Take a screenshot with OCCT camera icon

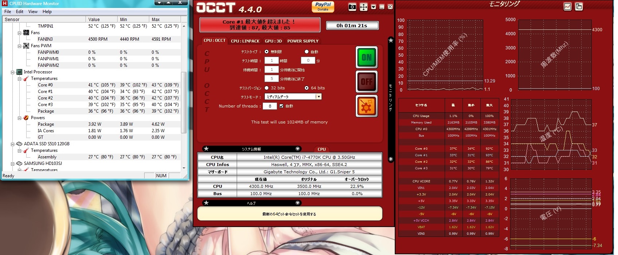352,7
